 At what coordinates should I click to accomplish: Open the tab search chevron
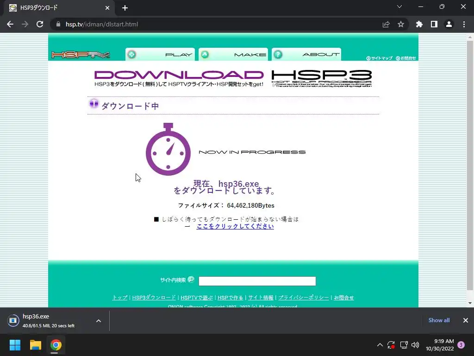tap(399, 6)
